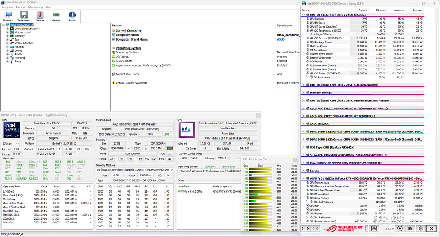Select the Network tree icon
Image resolution: width=440 pixels, height=237 pixels.
(x=12, y=58)
